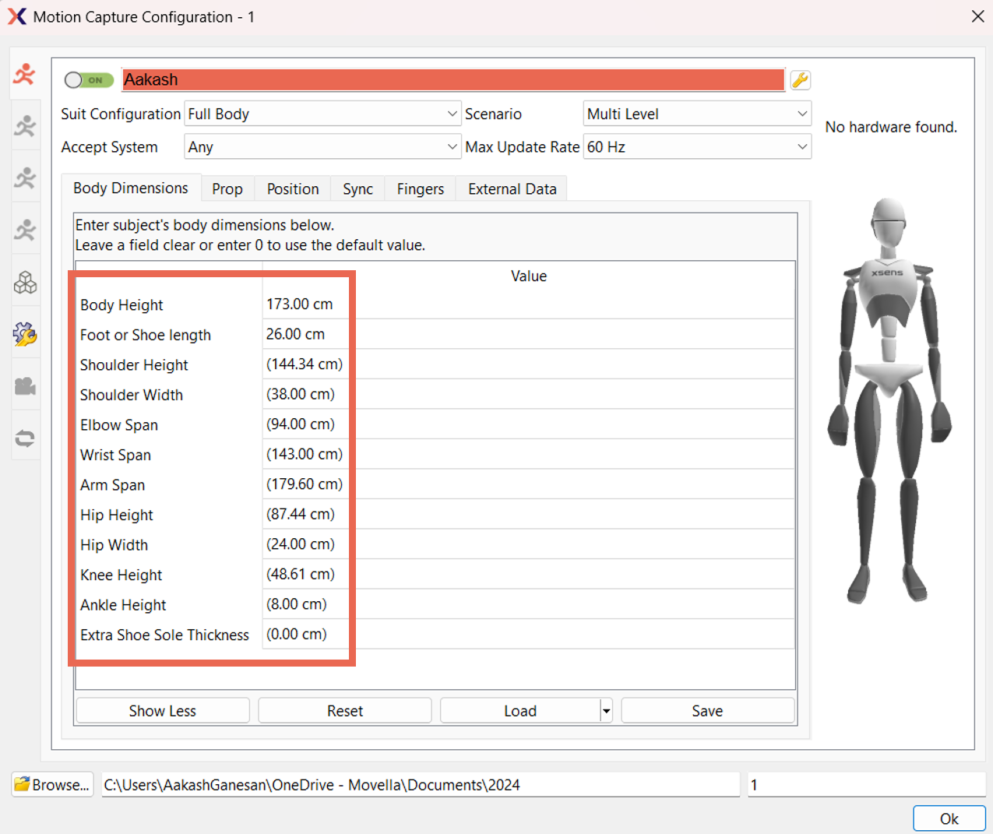
Task: Open the Max Update Rate 60 Hz dropdown
Action: point(697,147)
